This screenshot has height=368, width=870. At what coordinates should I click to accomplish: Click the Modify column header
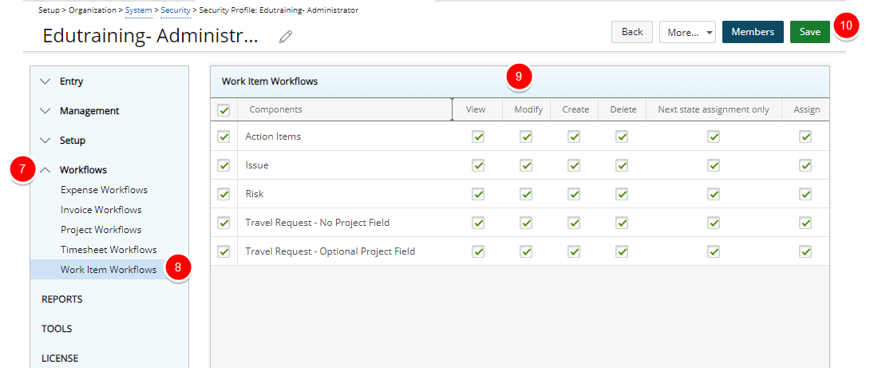pos(528,109)
